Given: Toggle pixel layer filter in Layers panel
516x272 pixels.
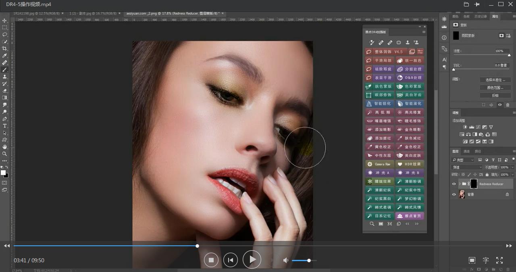Looking at the screenshot, I should [x=481, y=160].
